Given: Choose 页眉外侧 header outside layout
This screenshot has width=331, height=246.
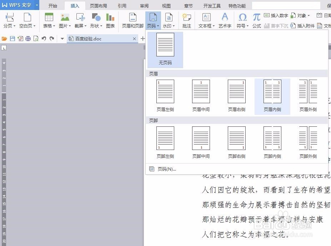Looking at the screenshot, I should click(308, 96).
